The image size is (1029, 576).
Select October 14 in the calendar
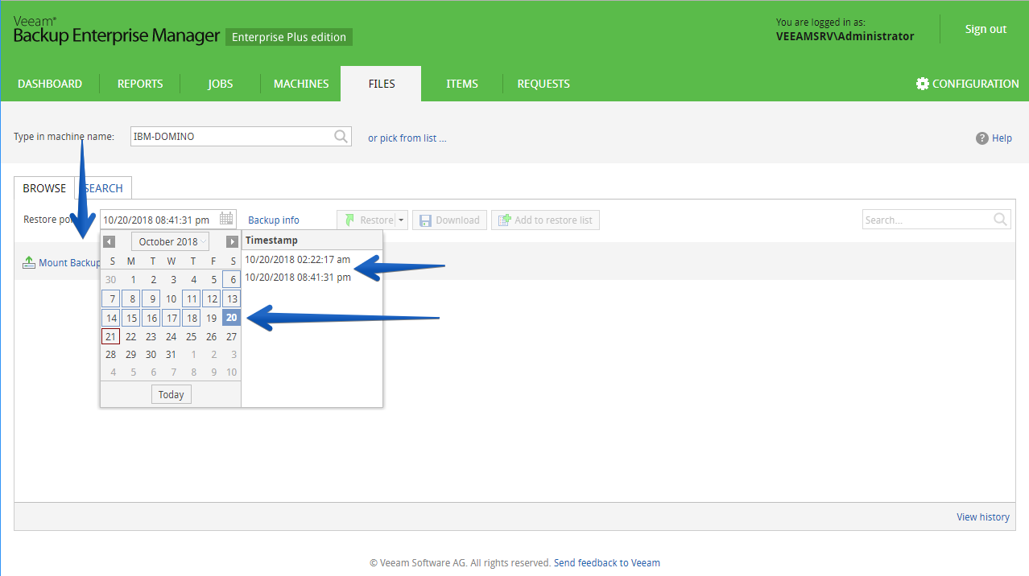point(111,318)
